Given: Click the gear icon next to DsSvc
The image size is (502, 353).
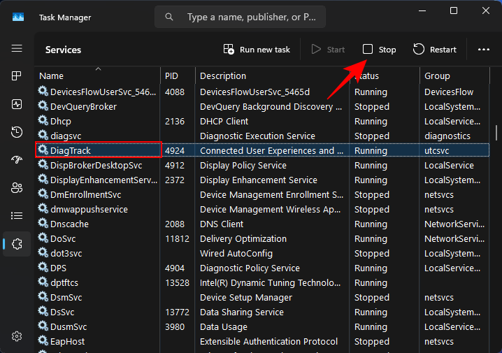Looking at the screenshot, I should (x=43, y=311).
